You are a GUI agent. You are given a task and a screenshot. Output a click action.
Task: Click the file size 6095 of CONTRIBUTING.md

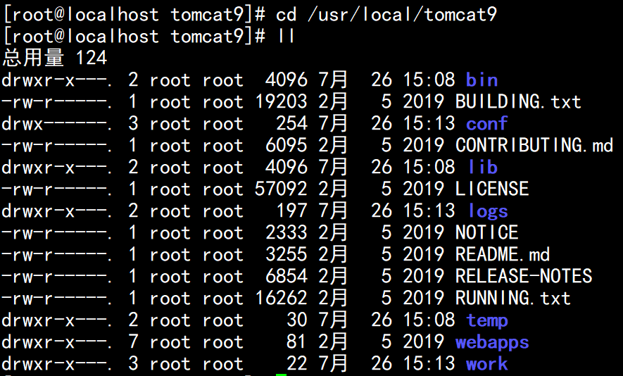click(286, 145)
